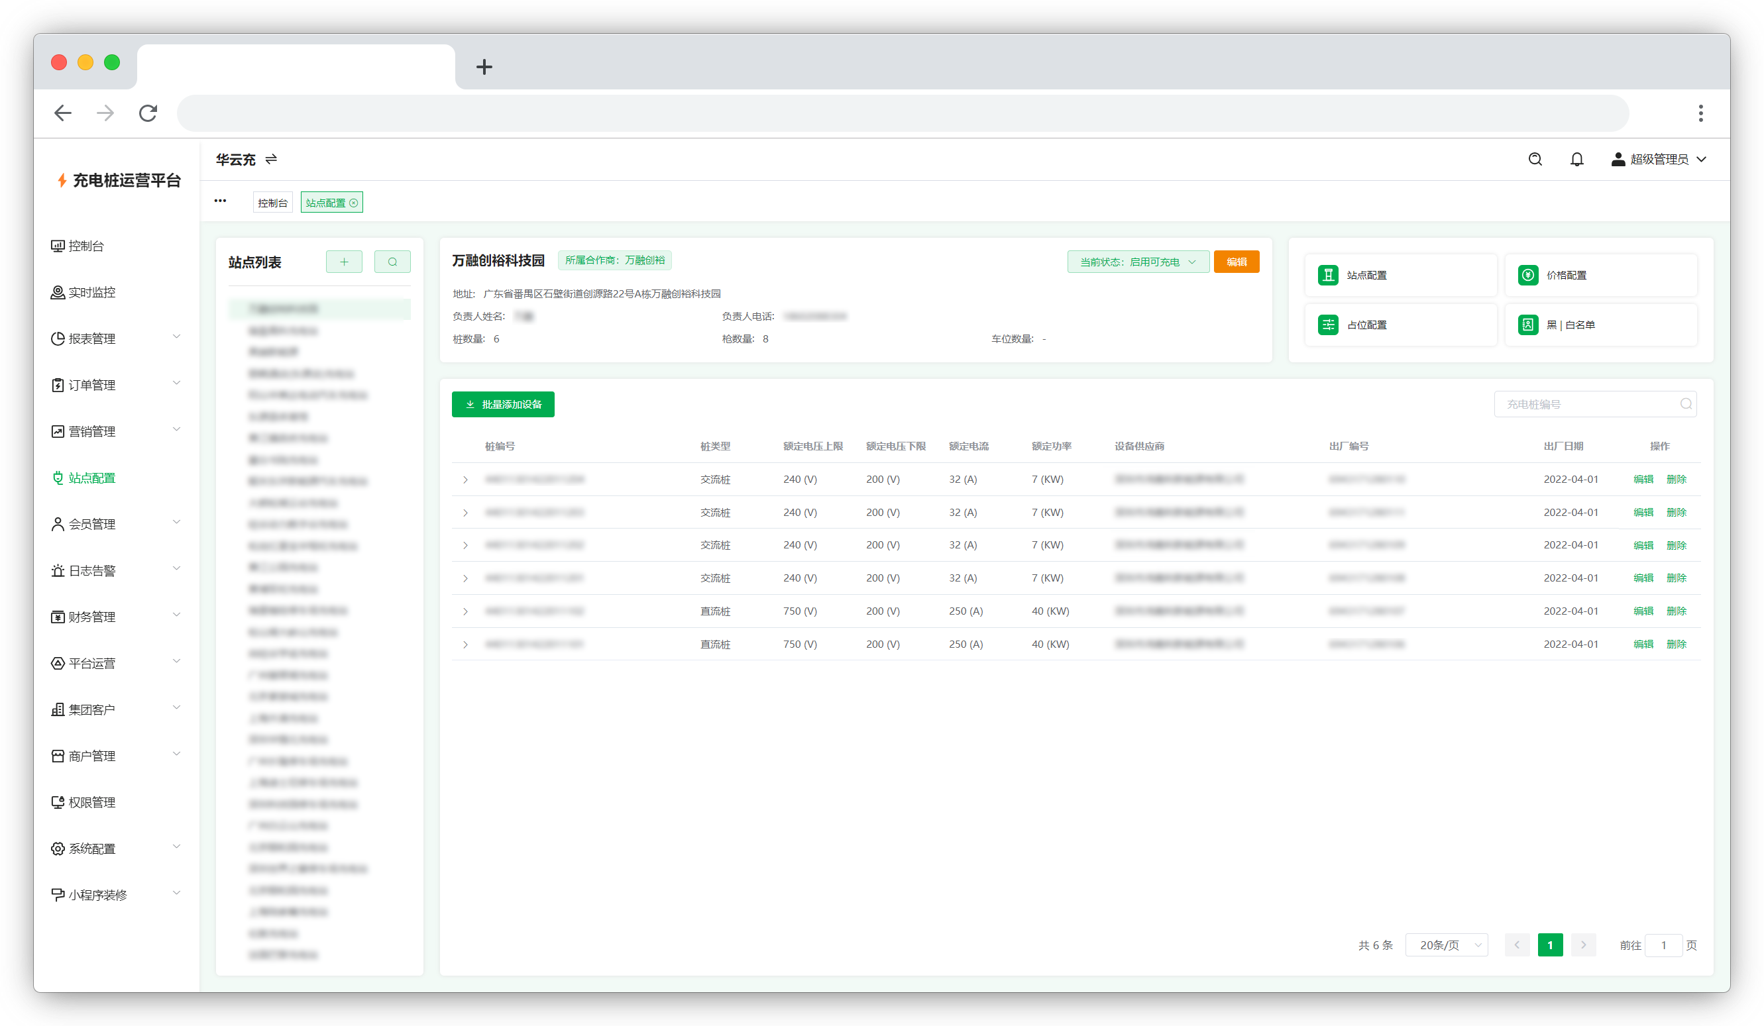Screen dimensions: 1764x1026
Task: Open the 20条/页 page size dropdown
Action: point(1446,945)
